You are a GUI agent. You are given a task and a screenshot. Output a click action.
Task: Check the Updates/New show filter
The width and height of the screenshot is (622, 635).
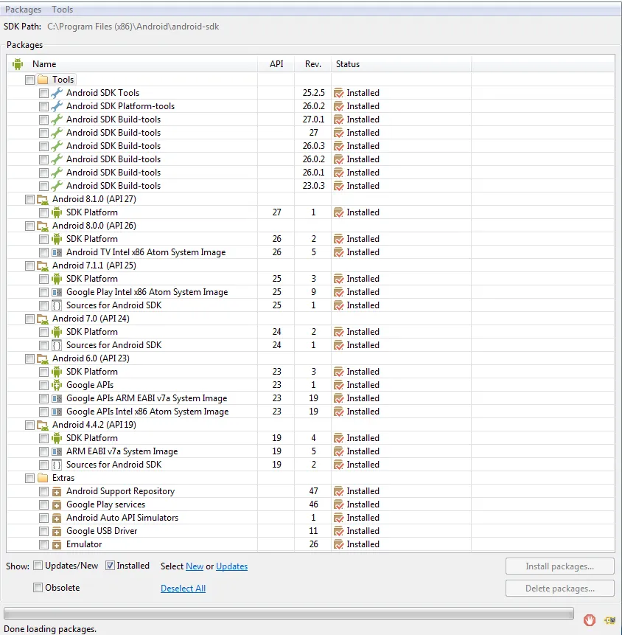point(38,566)
